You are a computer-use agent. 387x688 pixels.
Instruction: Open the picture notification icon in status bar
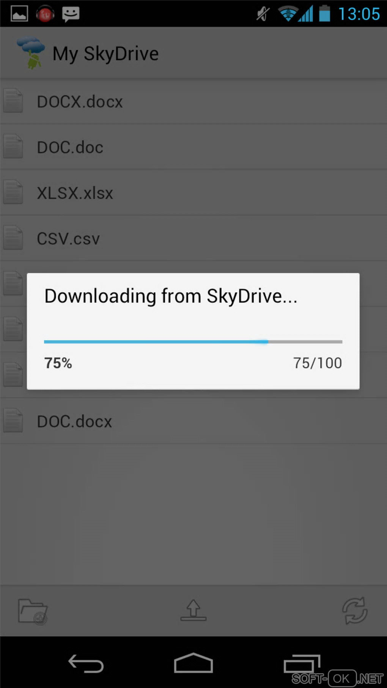tap(19, 14)
